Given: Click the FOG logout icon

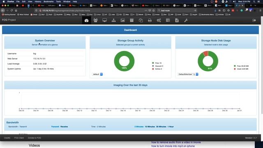Looking at the screenshot, I should coord(254,20).
